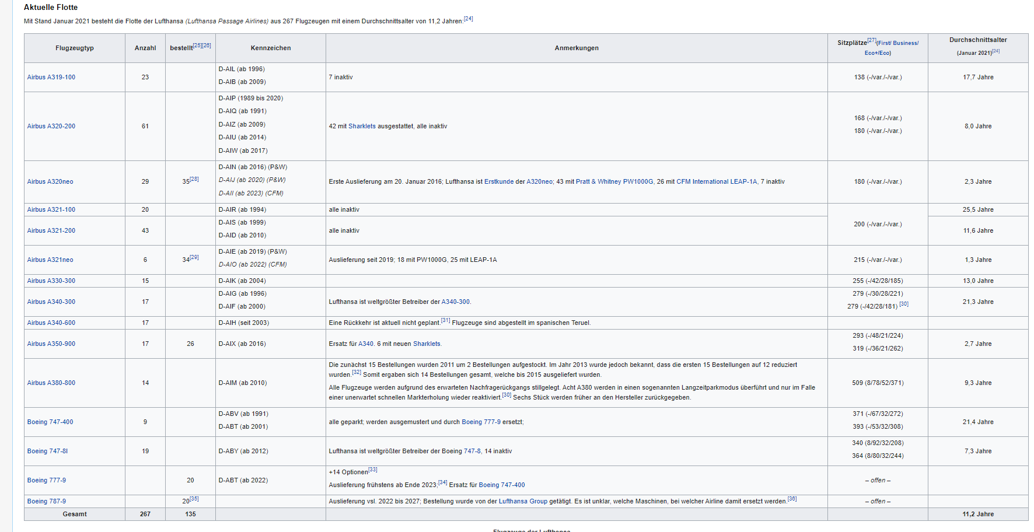Screen dimensions: 1034x532
Task: Follow the Boeing 747-8I link
Action: (47, 451)
